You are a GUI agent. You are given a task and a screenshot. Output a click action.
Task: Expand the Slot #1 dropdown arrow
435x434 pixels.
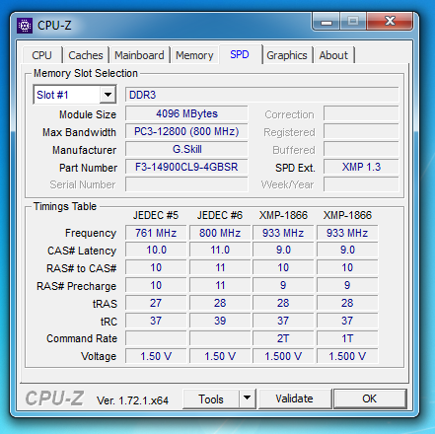click(x=108, y=95)
